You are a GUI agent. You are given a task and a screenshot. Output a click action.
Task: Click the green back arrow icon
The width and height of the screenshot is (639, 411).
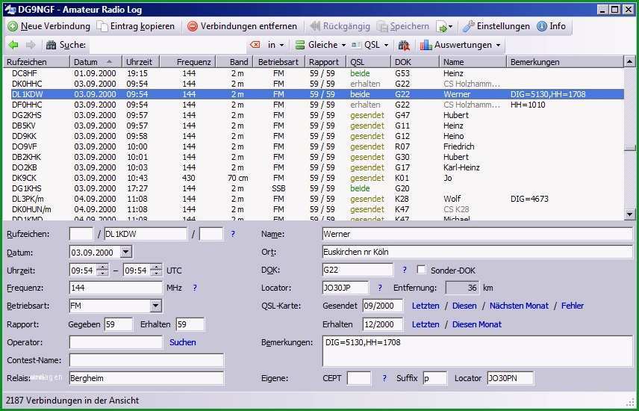(13, 45)
